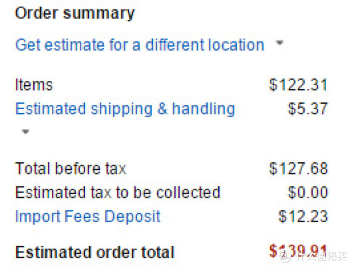
Task: Expand the arrow below shipping & handling
Action: coord(26,131)
